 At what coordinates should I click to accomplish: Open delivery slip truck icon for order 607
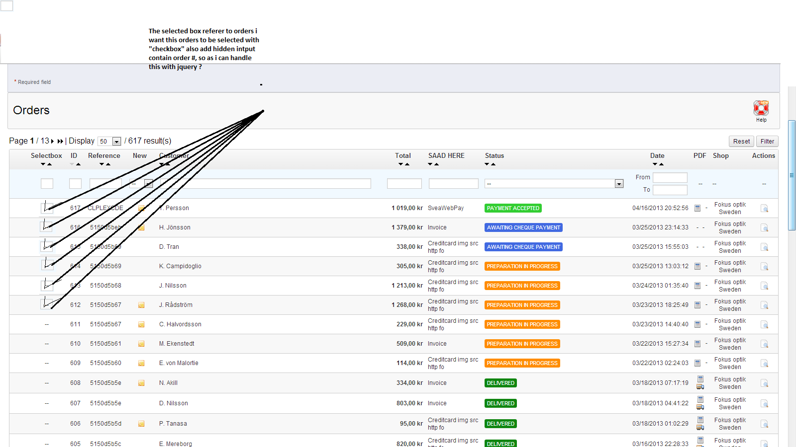click(x=700, y=407)
